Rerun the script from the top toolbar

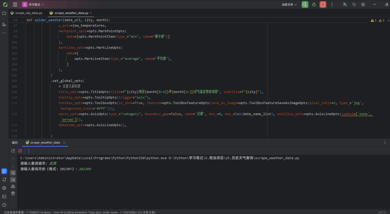pyautogui.click(x=305, y=5)
